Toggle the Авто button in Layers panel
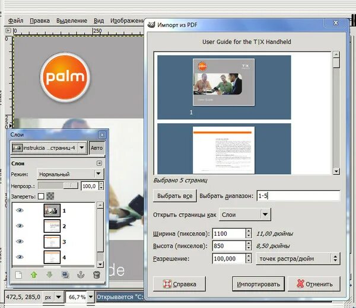 97,148
